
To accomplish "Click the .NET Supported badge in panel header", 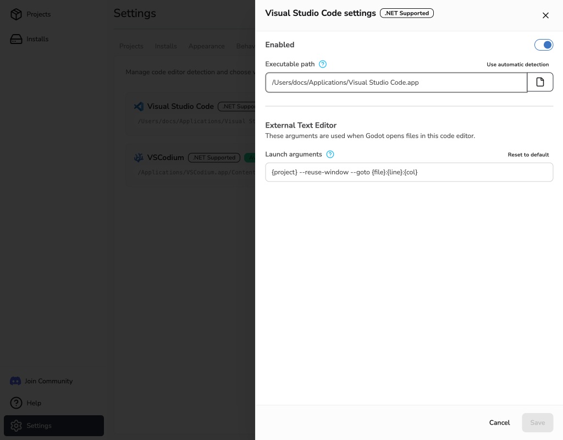I will [x=407, y=13].
